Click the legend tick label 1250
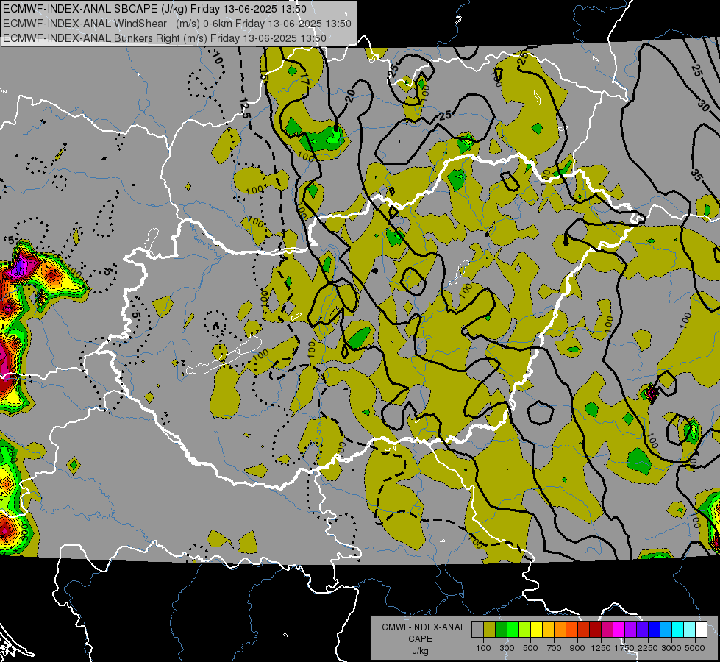This screenshot has height=662, width=720. tap(601, 648)
